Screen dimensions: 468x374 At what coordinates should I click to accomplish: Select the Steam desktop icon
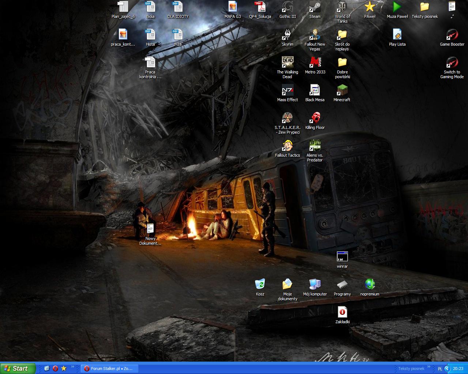315,7
